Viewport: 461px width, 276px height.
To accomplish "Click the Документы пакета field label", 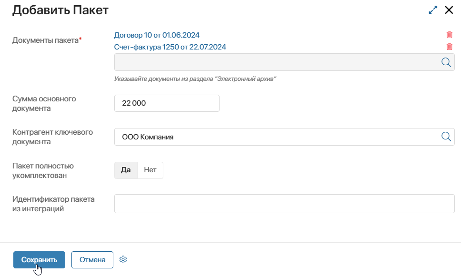I will 46,40.
